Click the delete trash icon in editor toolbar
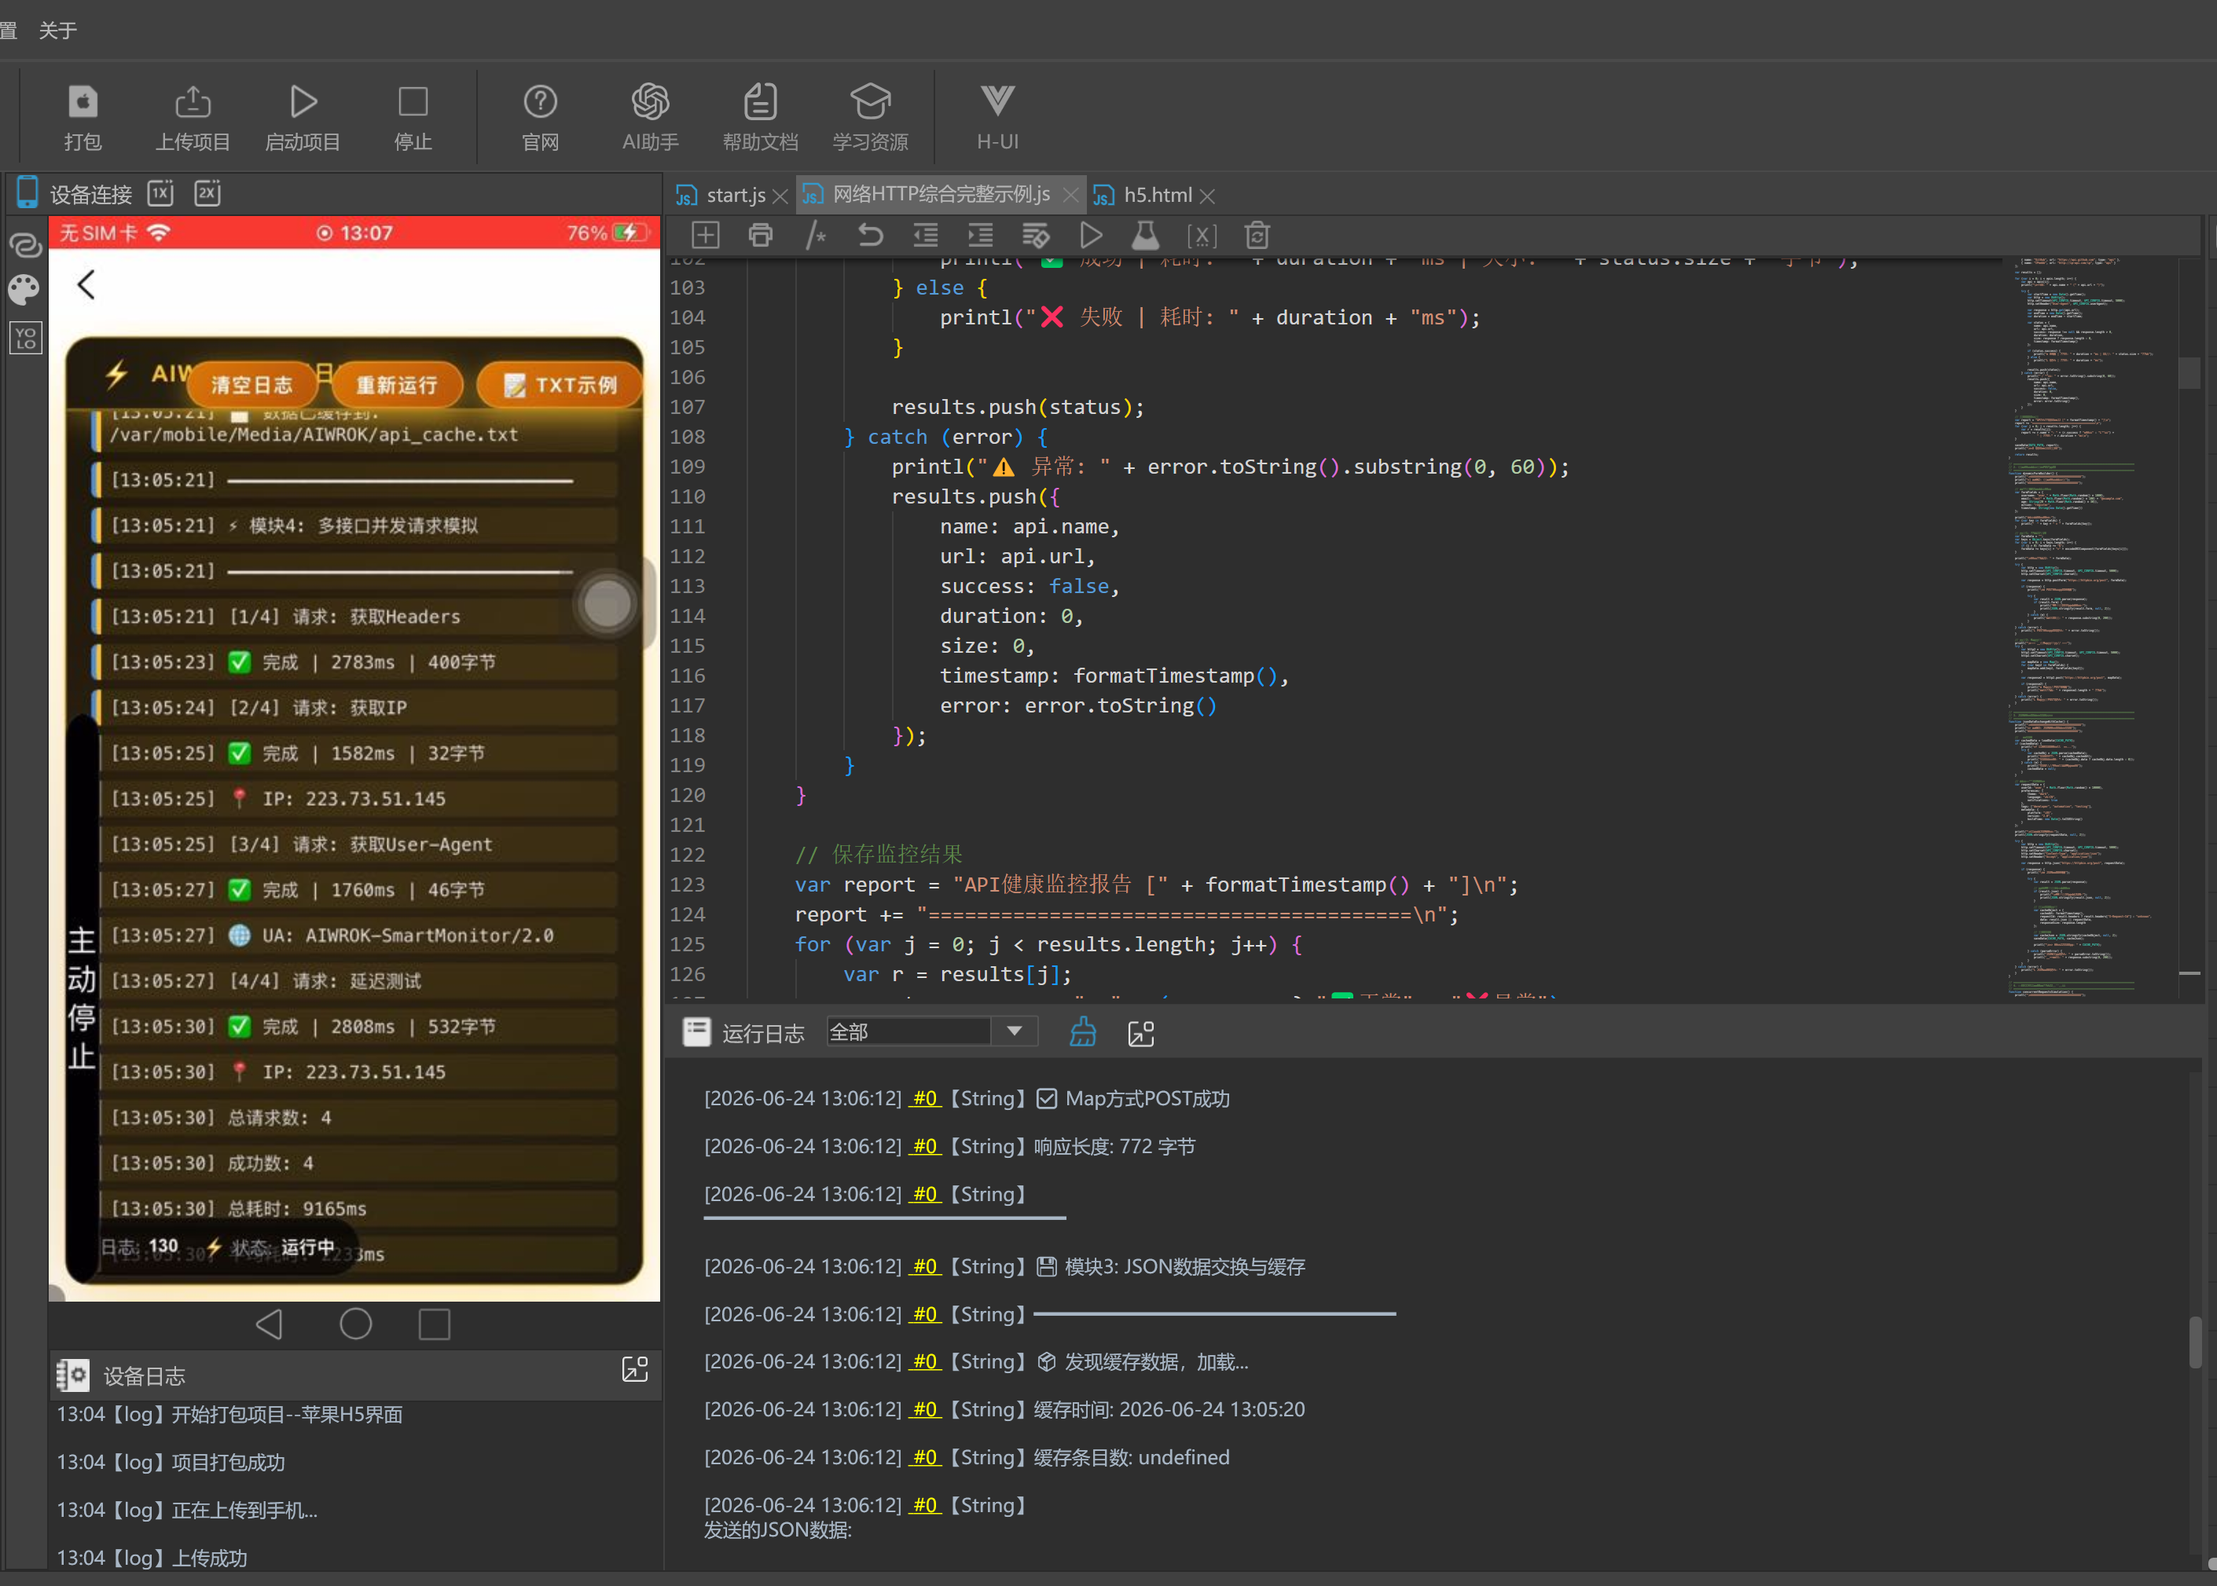The image size is (2217, 1586). click(x=1257, y=236)
